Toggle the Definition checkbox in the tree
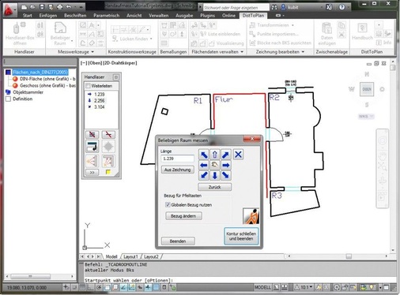This screenshot has width=400, height=295. click(x=8, y=99)
